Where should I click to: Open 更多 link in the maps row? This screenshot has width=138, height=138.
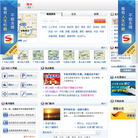(104, 48)
